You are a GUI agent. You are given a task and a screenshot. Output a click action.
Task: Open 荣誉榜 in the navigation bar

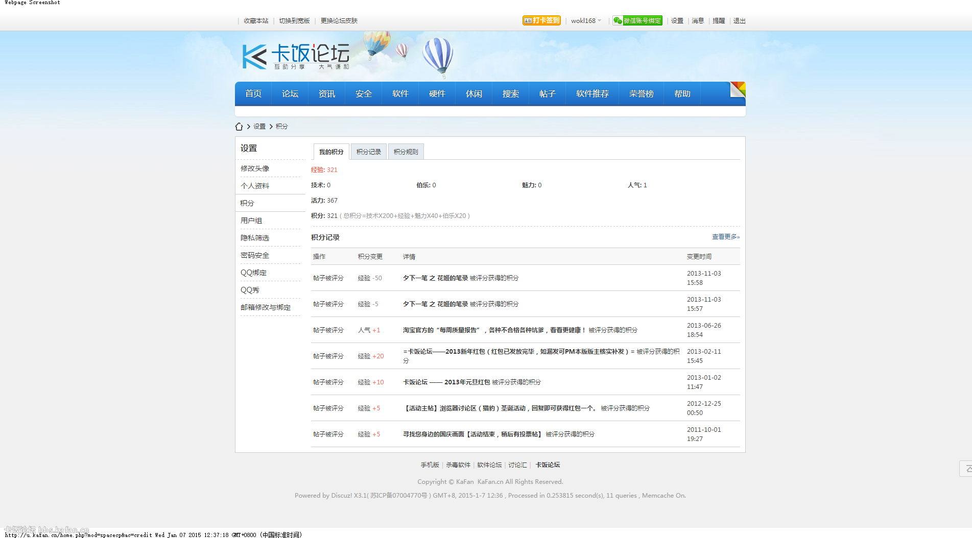[x=642, y=94]
